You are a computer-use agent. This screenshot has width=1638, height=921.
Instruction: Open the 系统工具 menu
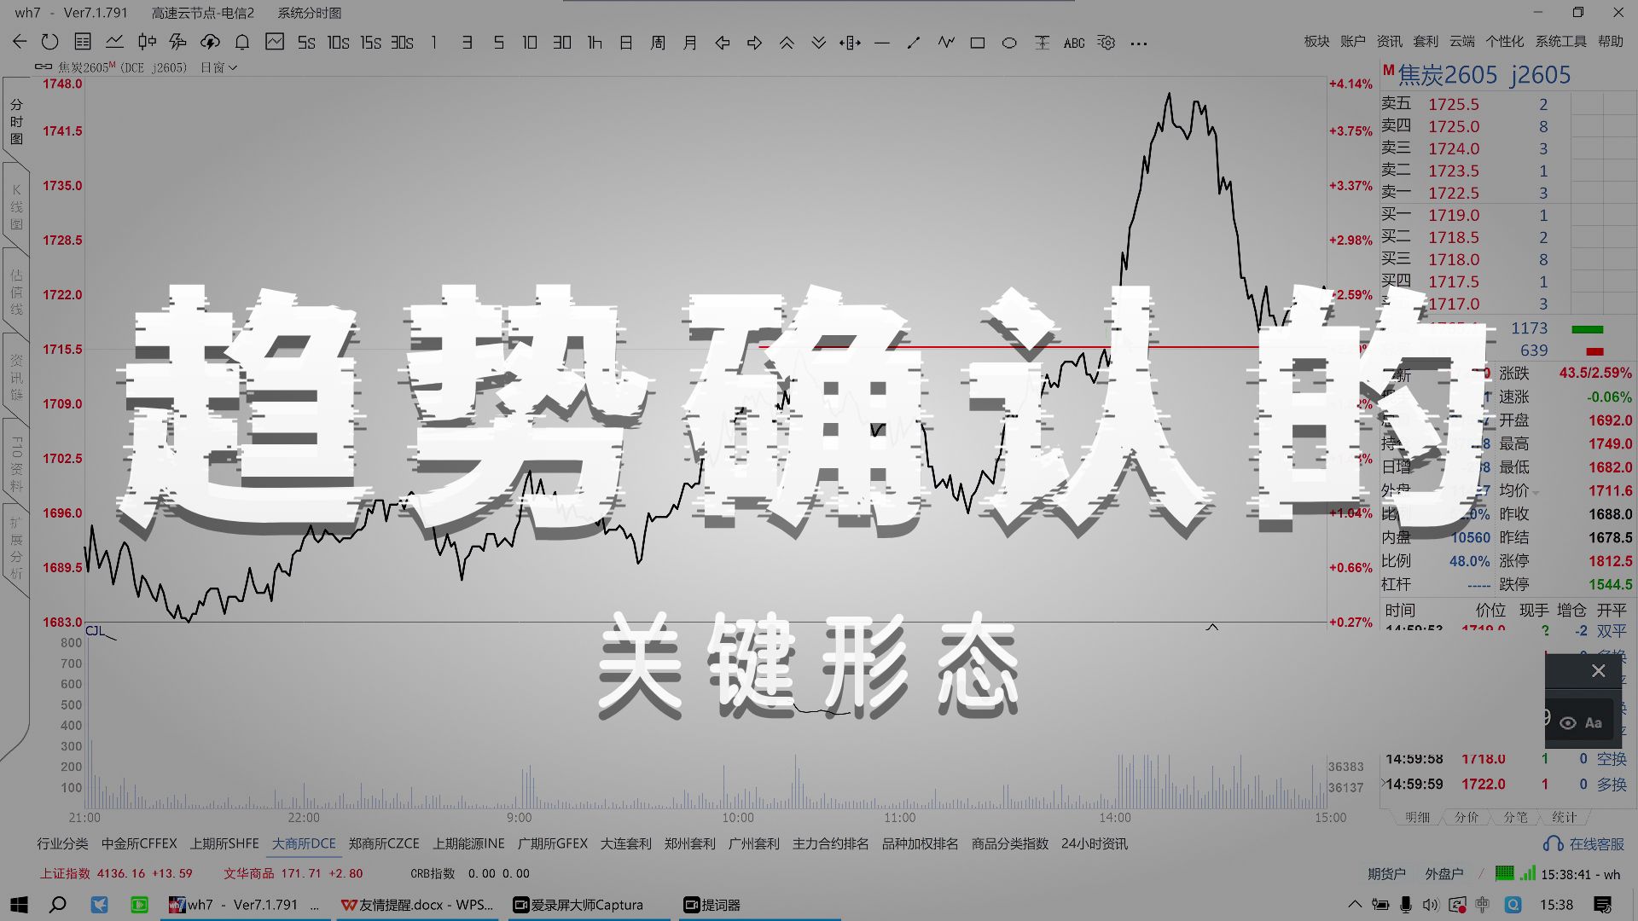1560,41
